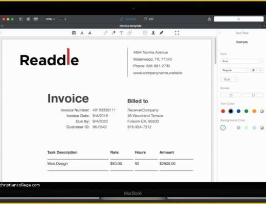The width and height of the screenshot is (266, 204).
Task: Pick the red text color
Action: [x=223, y=111]
